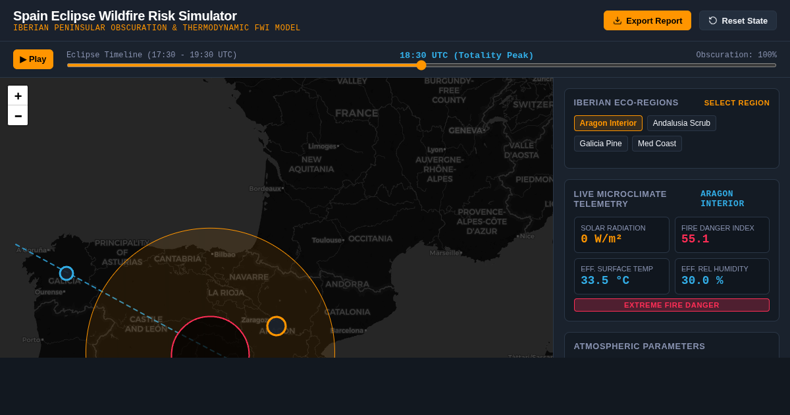Click the Iberian Eco-Regions heading
Screen dimensions: 790x415
(626, 103)
